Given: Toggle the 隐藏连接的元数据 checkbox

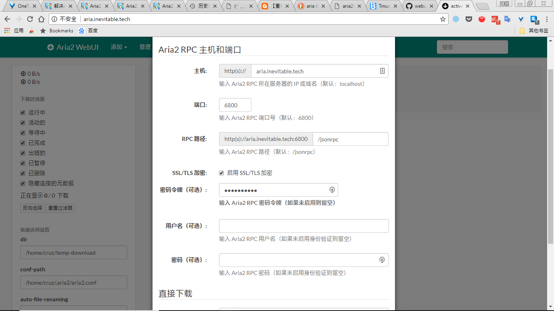Looking at the screenshot, I should coord(23,183).
